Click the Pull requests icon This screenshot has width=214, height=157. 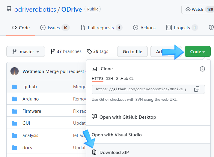(83, 28)
